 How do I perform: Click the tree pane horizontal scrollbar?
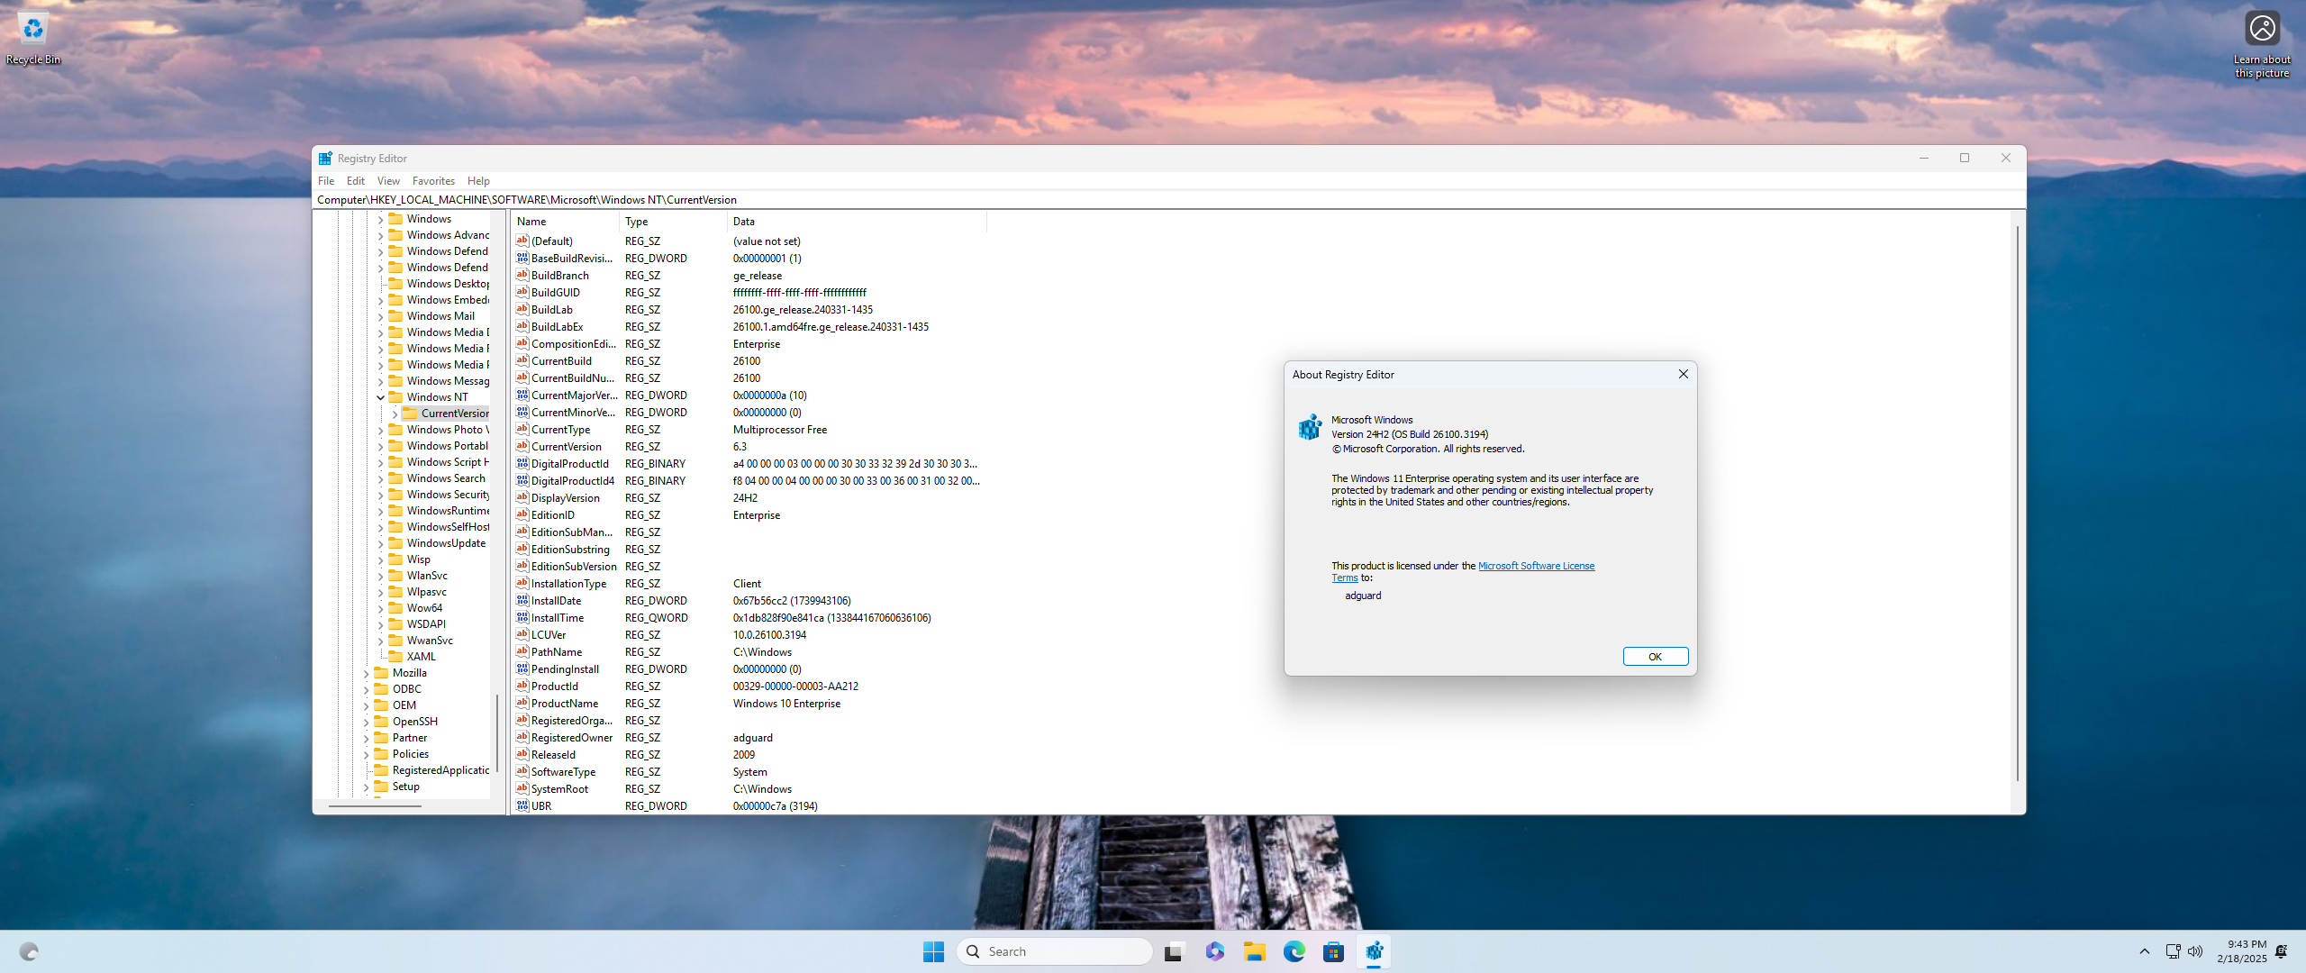pyautogui.click(x=375, y=805)
